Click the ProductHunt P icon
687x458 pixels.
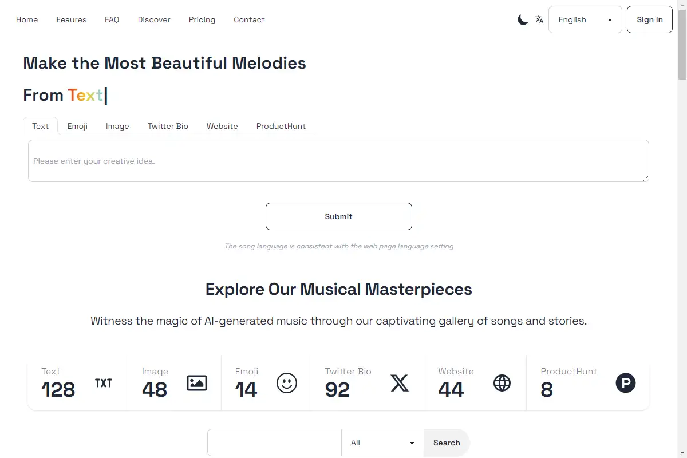coord(626,383)
